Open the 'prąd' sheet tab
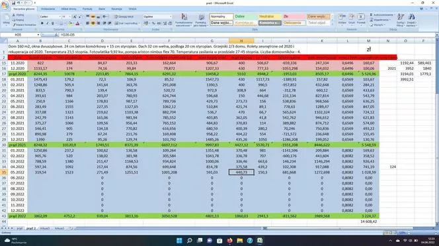The height and width of the screenshot is (246, 439). [19, 228]
